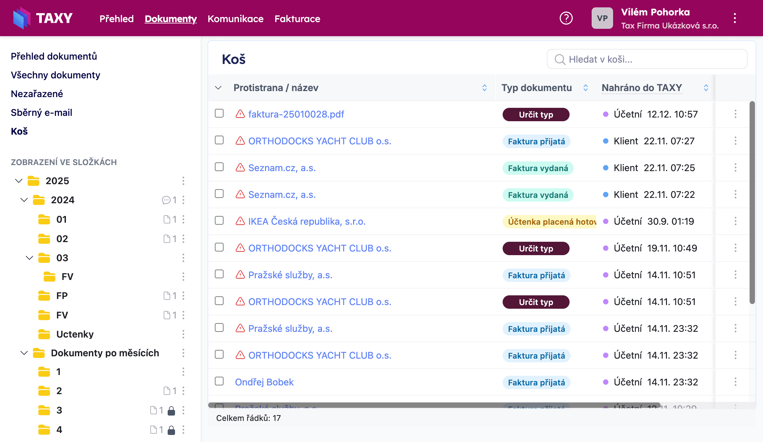Collapse the Dokumenty po měsících folder
The height and width of the screenshot is (442, 763).
(x=24, y=353)
